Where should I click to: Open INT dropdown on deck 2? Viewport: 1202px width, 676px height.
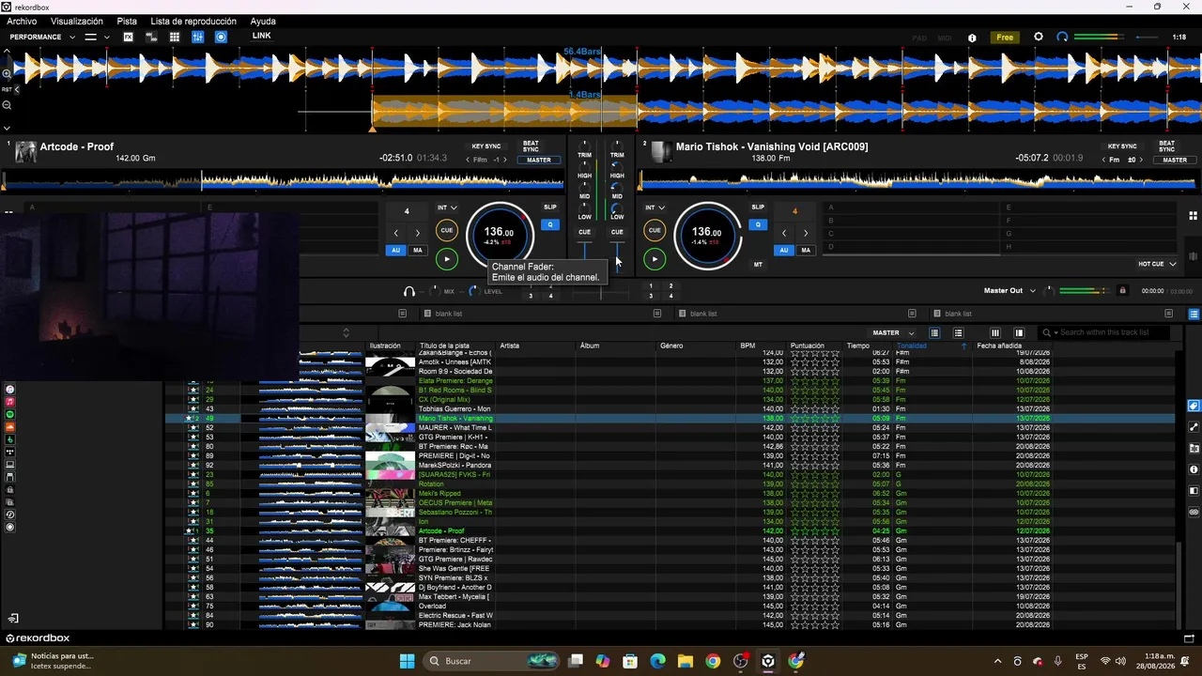[655, 207]
